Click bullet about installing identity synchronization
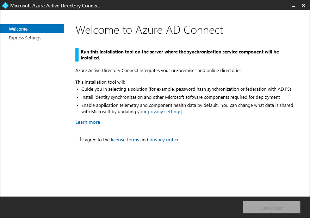The image size is (310, 218). (x=180, y=97)
